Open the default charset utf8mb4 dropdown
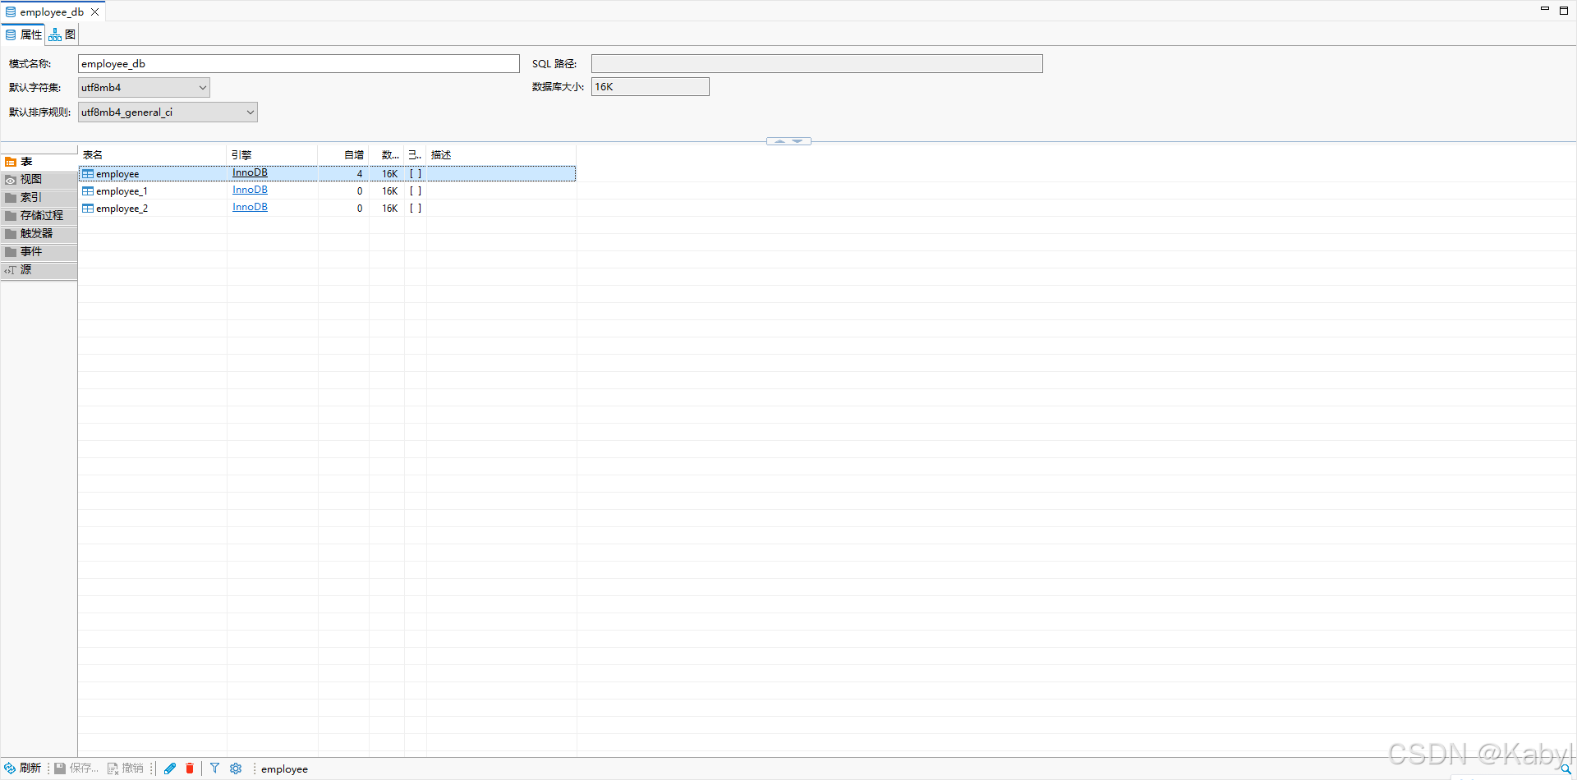Screen dimensions: 1577x780 click(144, 88)
